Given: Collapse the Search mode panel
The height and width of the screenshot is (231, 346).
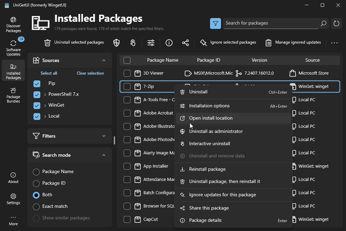Looking at the screenshot, I should [104, 155].
